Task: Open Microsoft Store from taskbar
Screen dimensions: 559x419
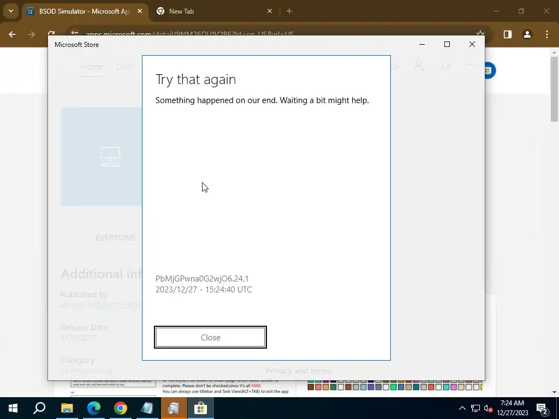Action: pyautogui.click(x=200, y=408)
